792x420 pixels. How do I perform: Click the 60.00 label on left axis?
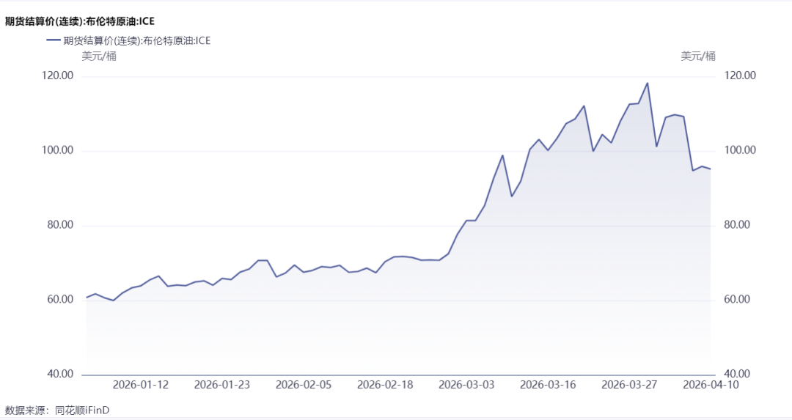(60, 299)
